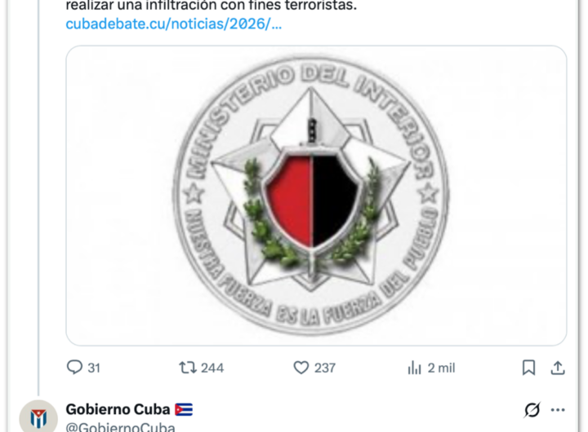Click the share upload icon
The image size is (588, 432).
tap(558, 368)
